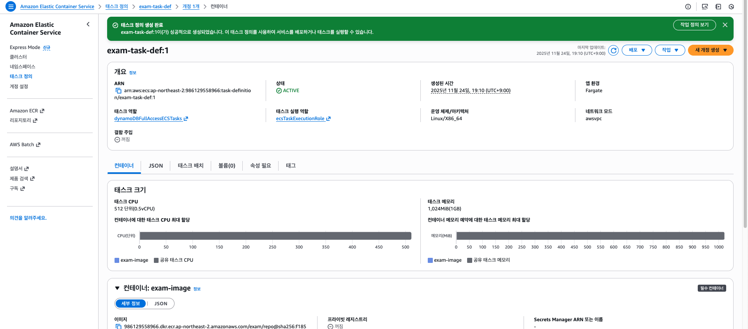748x329 pixels.
Task: Copy the container image URI
Action: [118, 327]
